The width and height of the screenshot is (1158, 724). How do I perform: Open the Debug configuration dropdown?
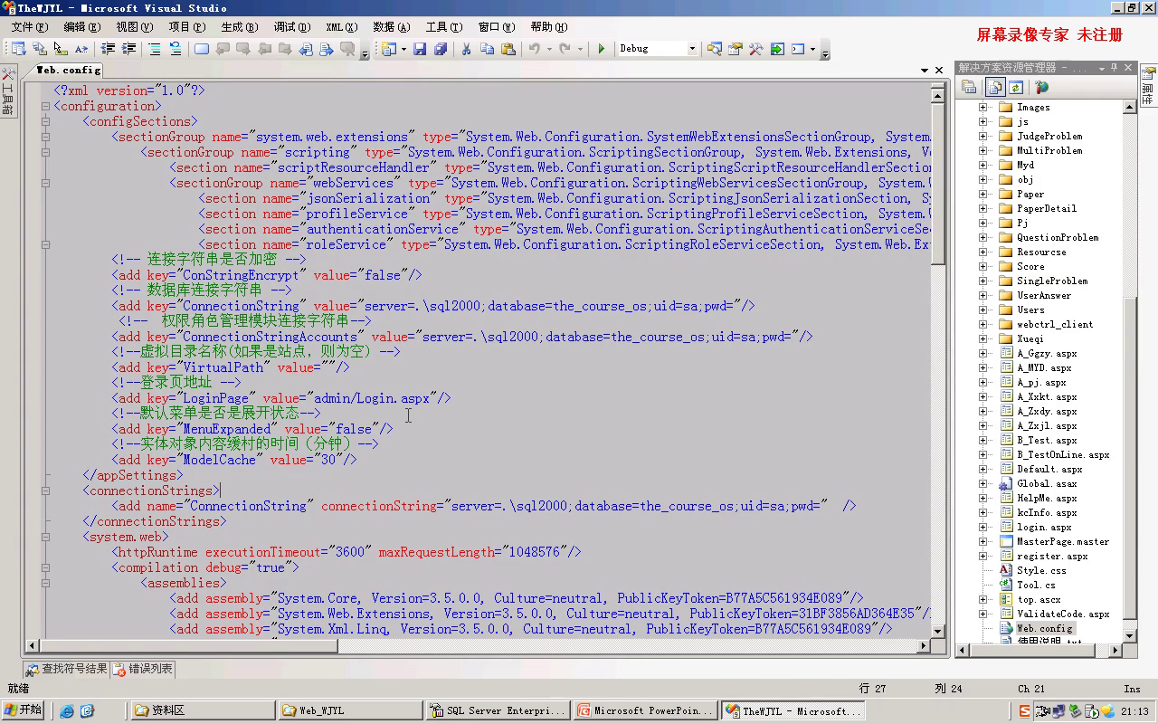692,49
